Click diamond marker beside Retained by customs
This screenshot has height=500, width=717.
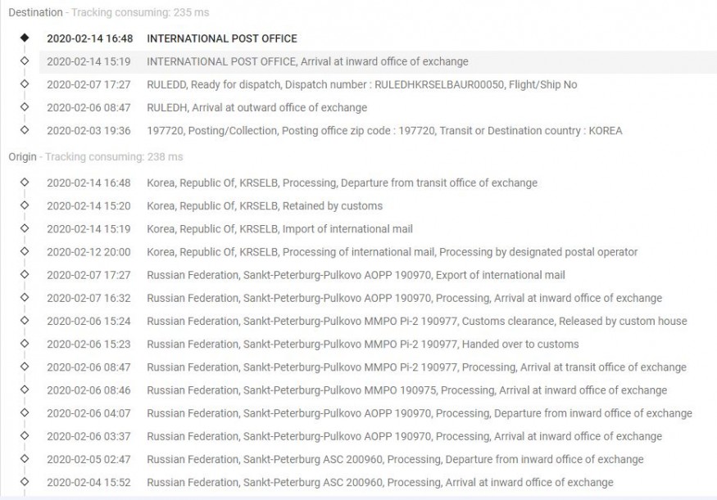pyautogui.click(x=24, y=205)
